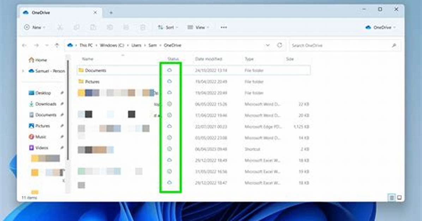The image size is (422, 221).
Task: Switch to large thumbnails view button
Action: [399, 198]
